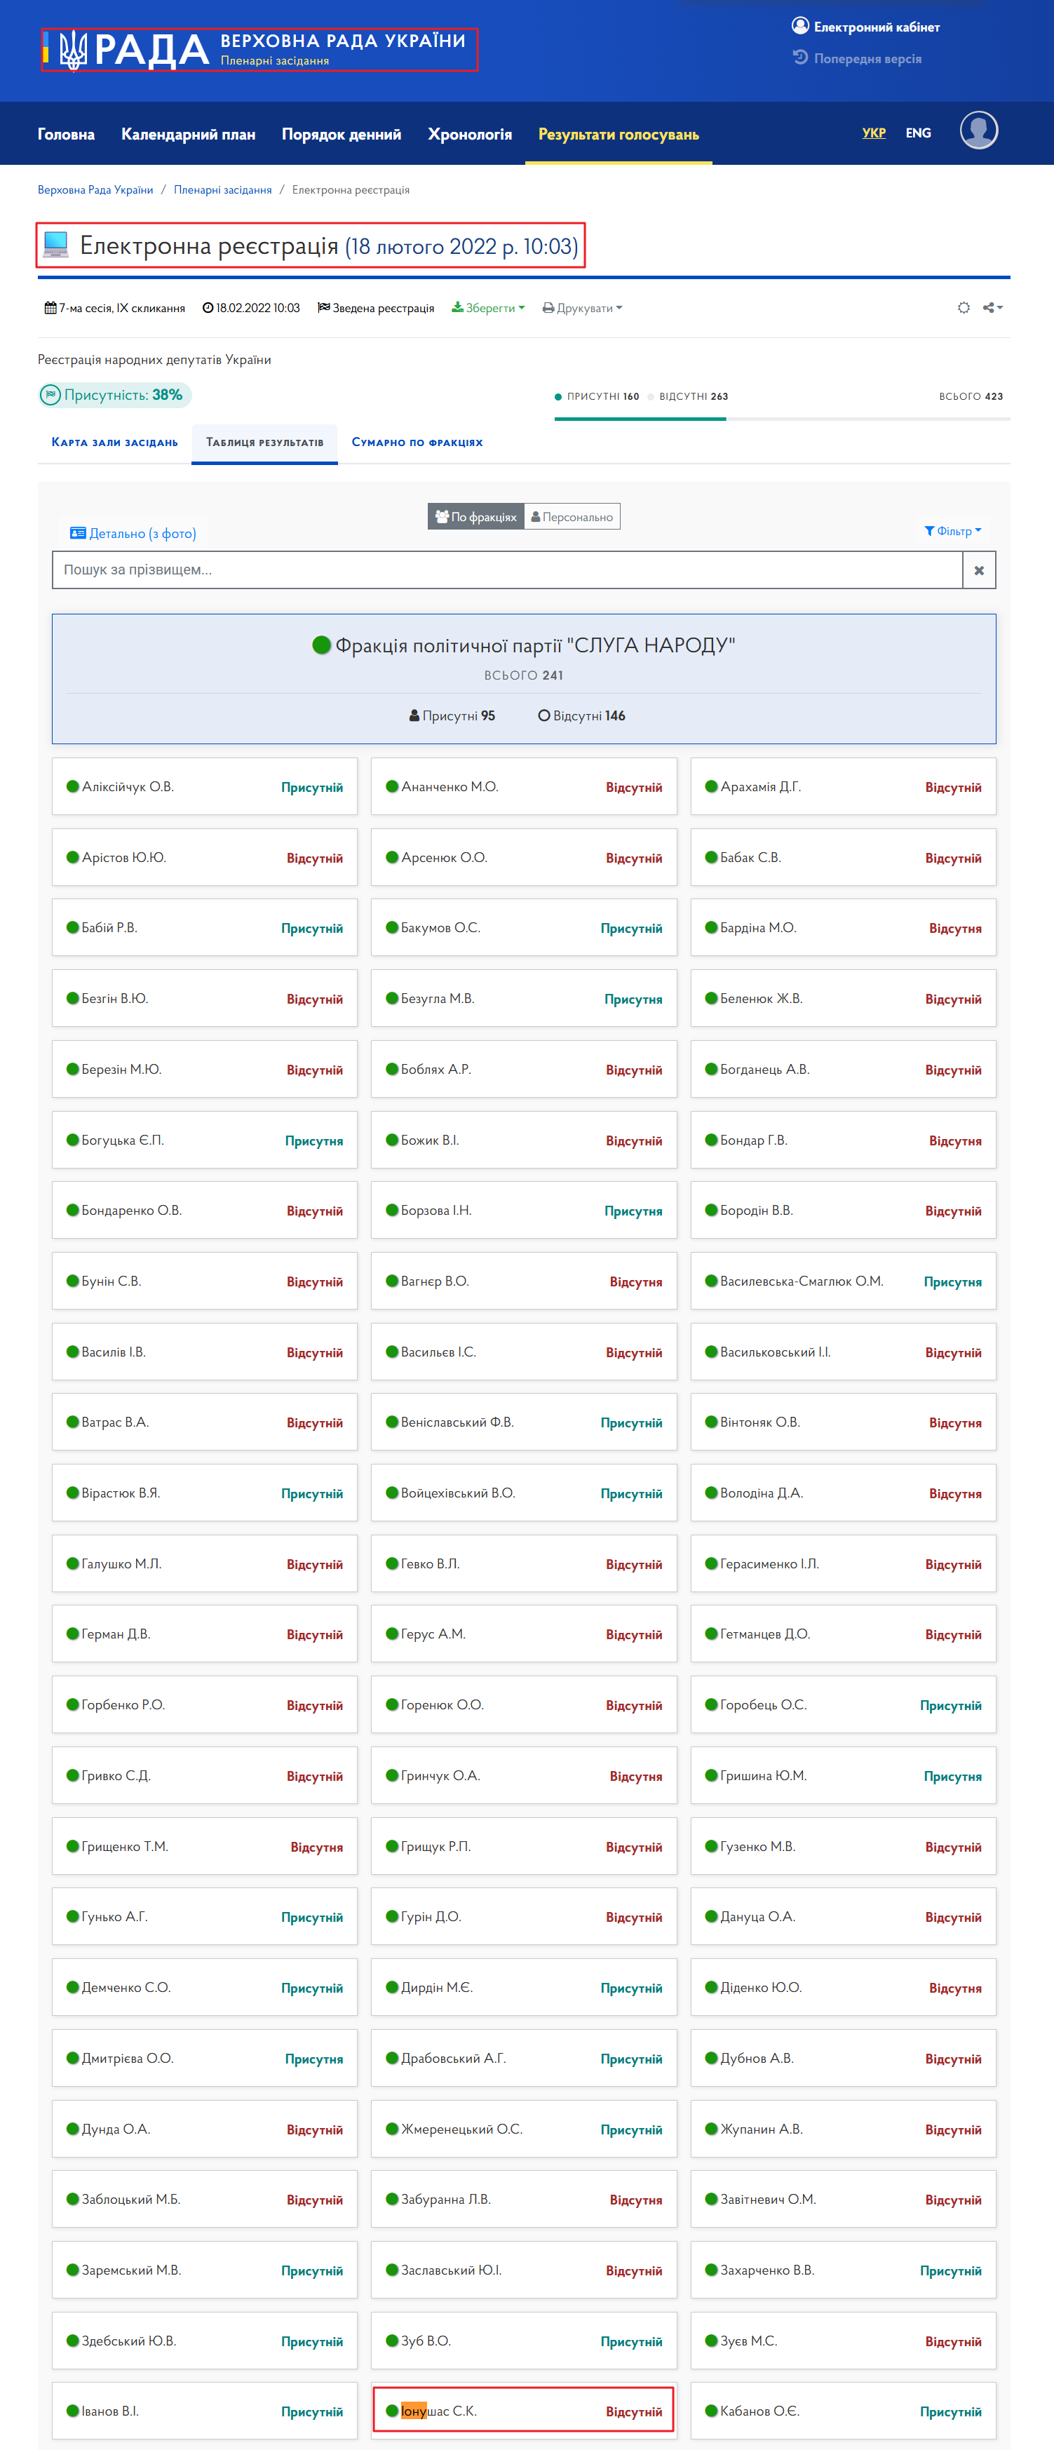Click the 18.02.2022 10:03 clock label
The height and width of the screenshot is (2450, 1054).
coord(251,308)
